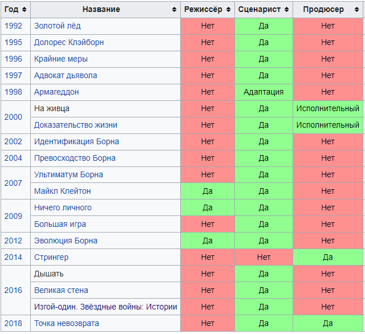Viewport: 365px width, 334px height.
Task: Open the Армагеддон film link
Action: 56,92
